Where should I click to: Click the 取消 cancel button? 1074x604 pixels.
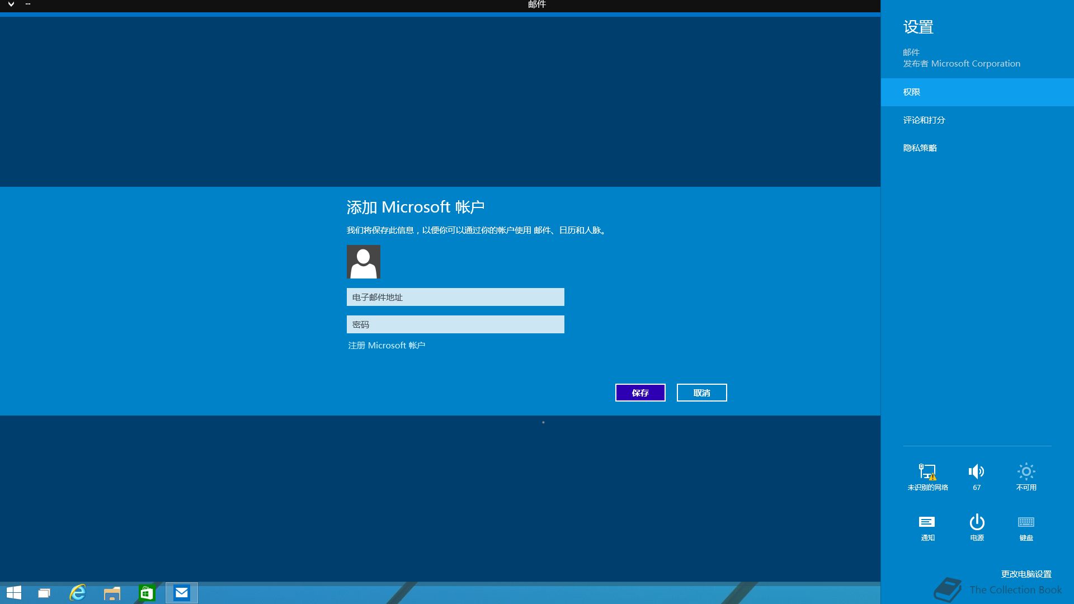pyautogui.click(x=702, y=393)
